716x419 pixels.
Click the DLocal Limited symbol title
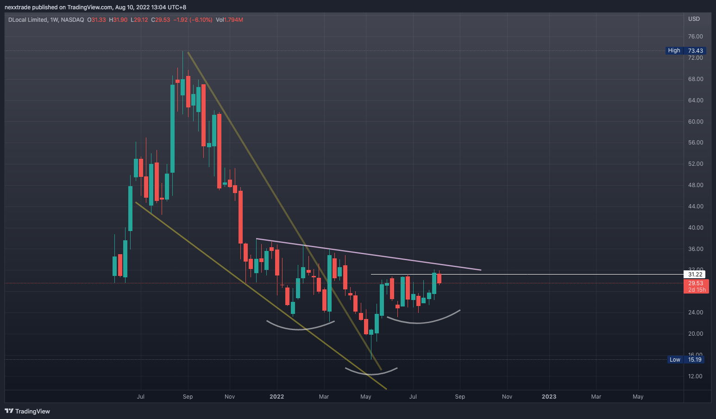click(28, 20)
